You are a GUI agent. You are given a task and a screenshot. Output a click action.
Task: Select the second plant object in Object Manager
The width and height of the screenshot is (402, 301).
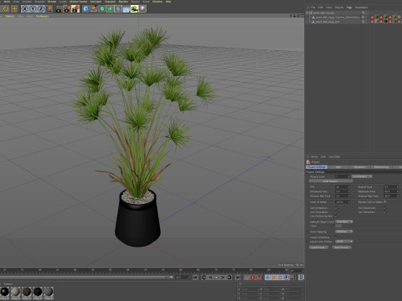pyautogui.click(x=338, y=18)
